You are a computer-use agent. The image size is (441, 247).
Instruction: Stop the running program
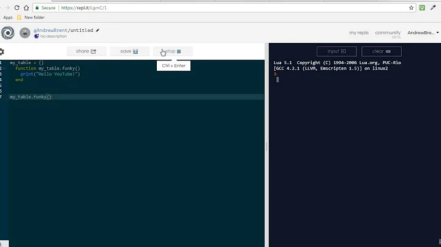(173, 51)
